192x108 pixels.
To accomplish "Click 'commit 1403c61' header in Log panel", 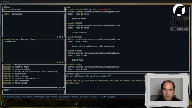I will tap(75, 51).
